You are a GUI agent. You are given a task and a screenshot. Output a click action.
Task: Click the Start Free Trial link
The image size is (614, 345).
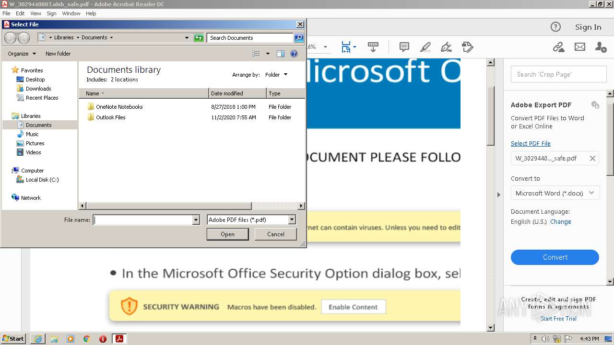coord(558,319)
